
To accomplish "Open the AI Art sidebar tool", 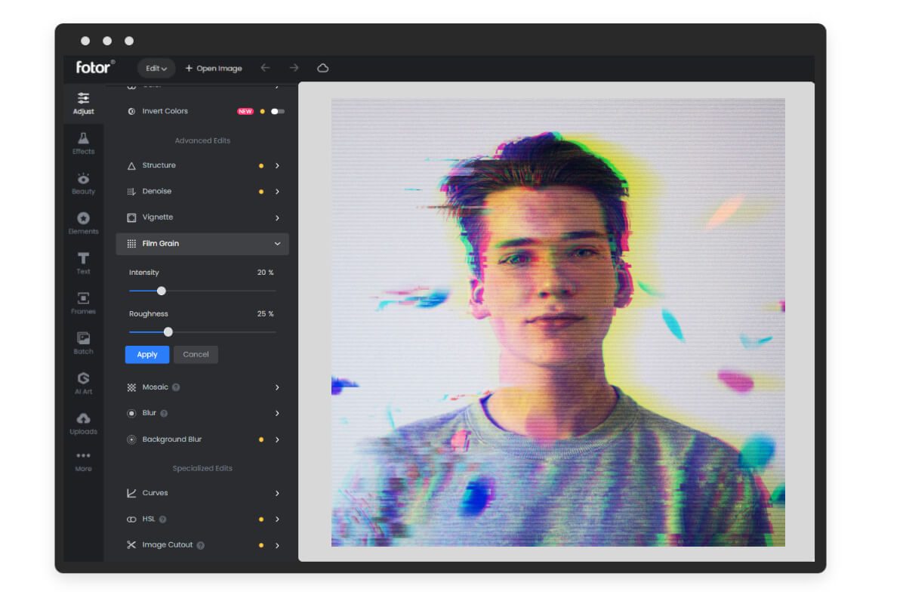I will click(x=84, y=384).
